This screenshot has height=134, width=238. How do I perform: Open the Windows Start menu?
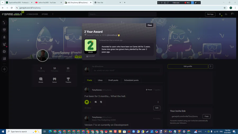(x=3, y=132)
